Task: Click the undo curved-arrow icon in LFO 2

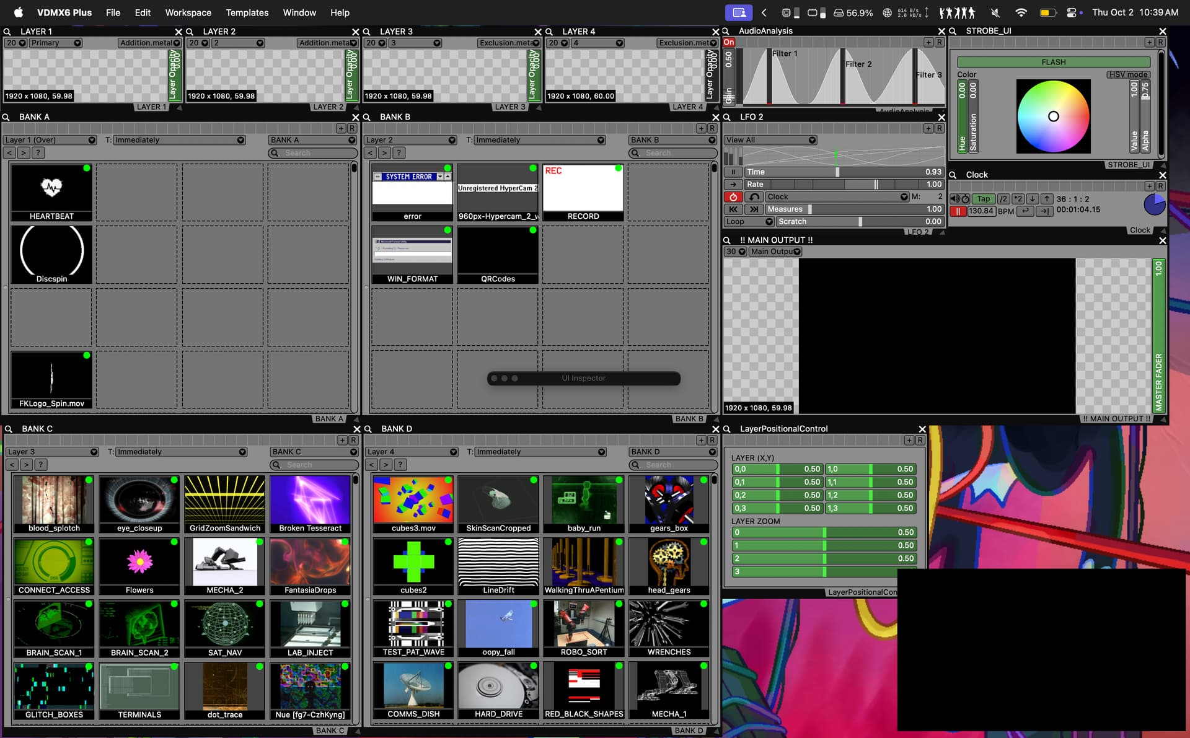Action: [x=754, y=197]
